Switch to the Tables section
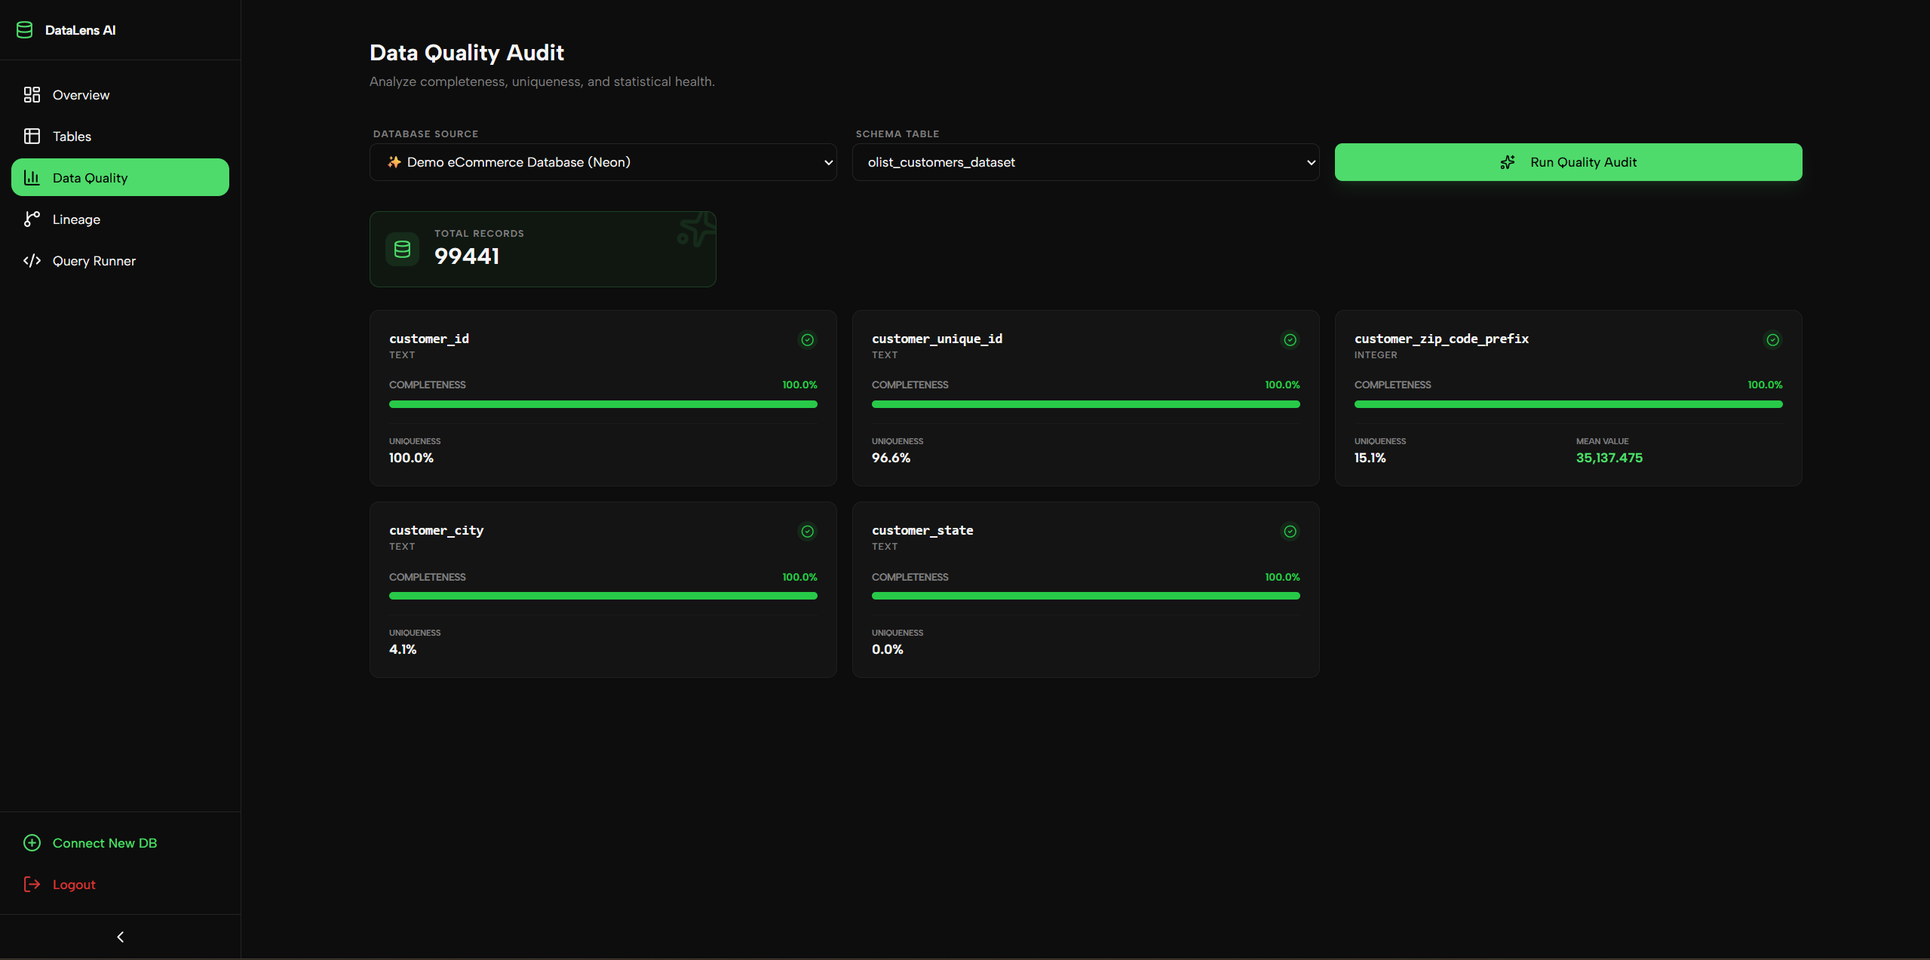 pos(70,136)
